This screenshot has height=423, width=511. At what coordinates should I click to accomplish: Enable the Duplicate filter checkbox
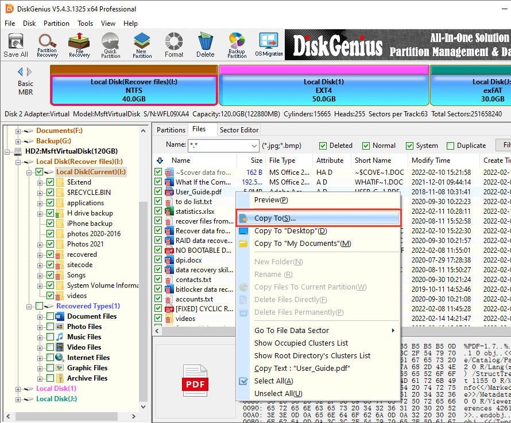pyautogui.click(x=451, y=146)
